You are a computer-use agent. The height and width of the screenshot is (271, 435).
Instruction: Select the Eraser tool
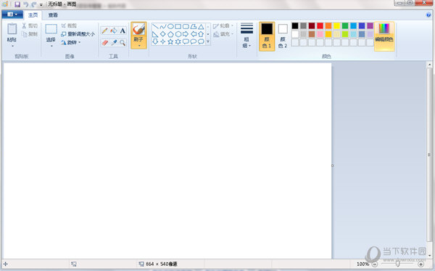104,43
